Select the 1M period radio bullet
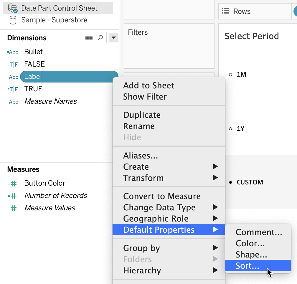The height and width of the screenshot is (284, 297). 231,75
